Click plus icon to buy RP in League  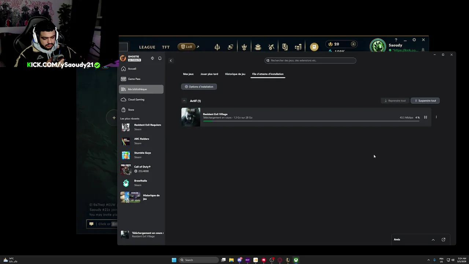click(353, 44)
